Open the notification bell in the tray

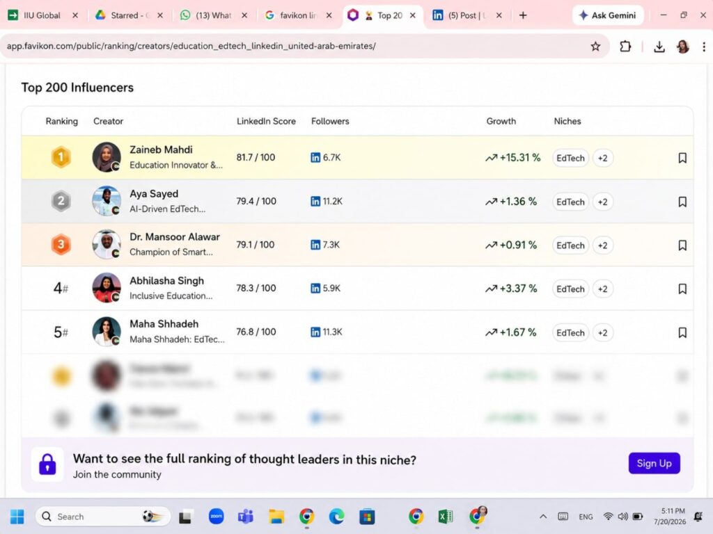(x=698, y=517)
